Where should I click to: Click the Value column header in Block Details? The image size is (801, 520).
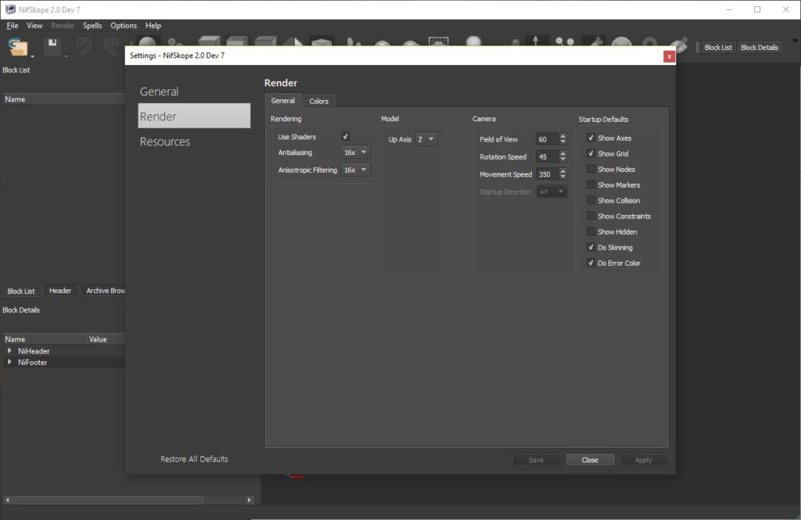tap(106, 339)
